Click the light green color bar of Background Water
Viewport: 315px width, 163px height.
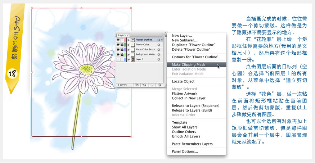[125, 54]
